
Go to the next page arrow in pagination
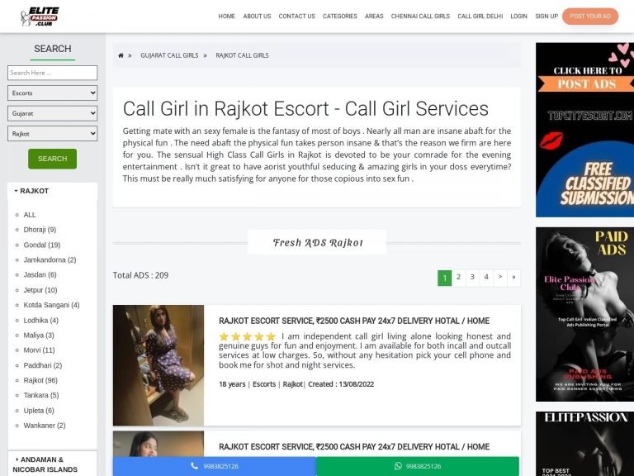[x=499, y=278]
